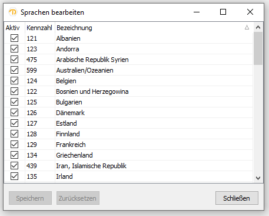
Task: Click the scrollbar up arrow
Action: (258, 27)
